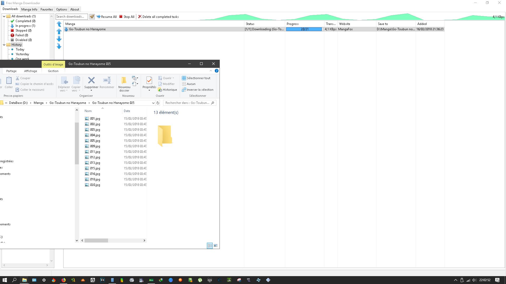Click the Stop All red square icon
The image size is (506, 284).
pos(121,17)
